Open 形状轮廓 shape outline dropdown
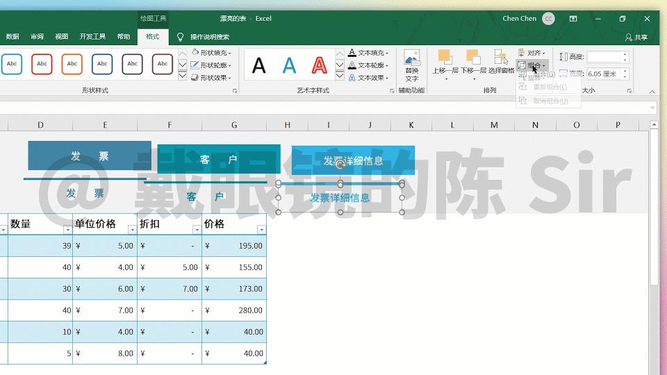This screenshot has width=667, height=375. tap(211, 65)
